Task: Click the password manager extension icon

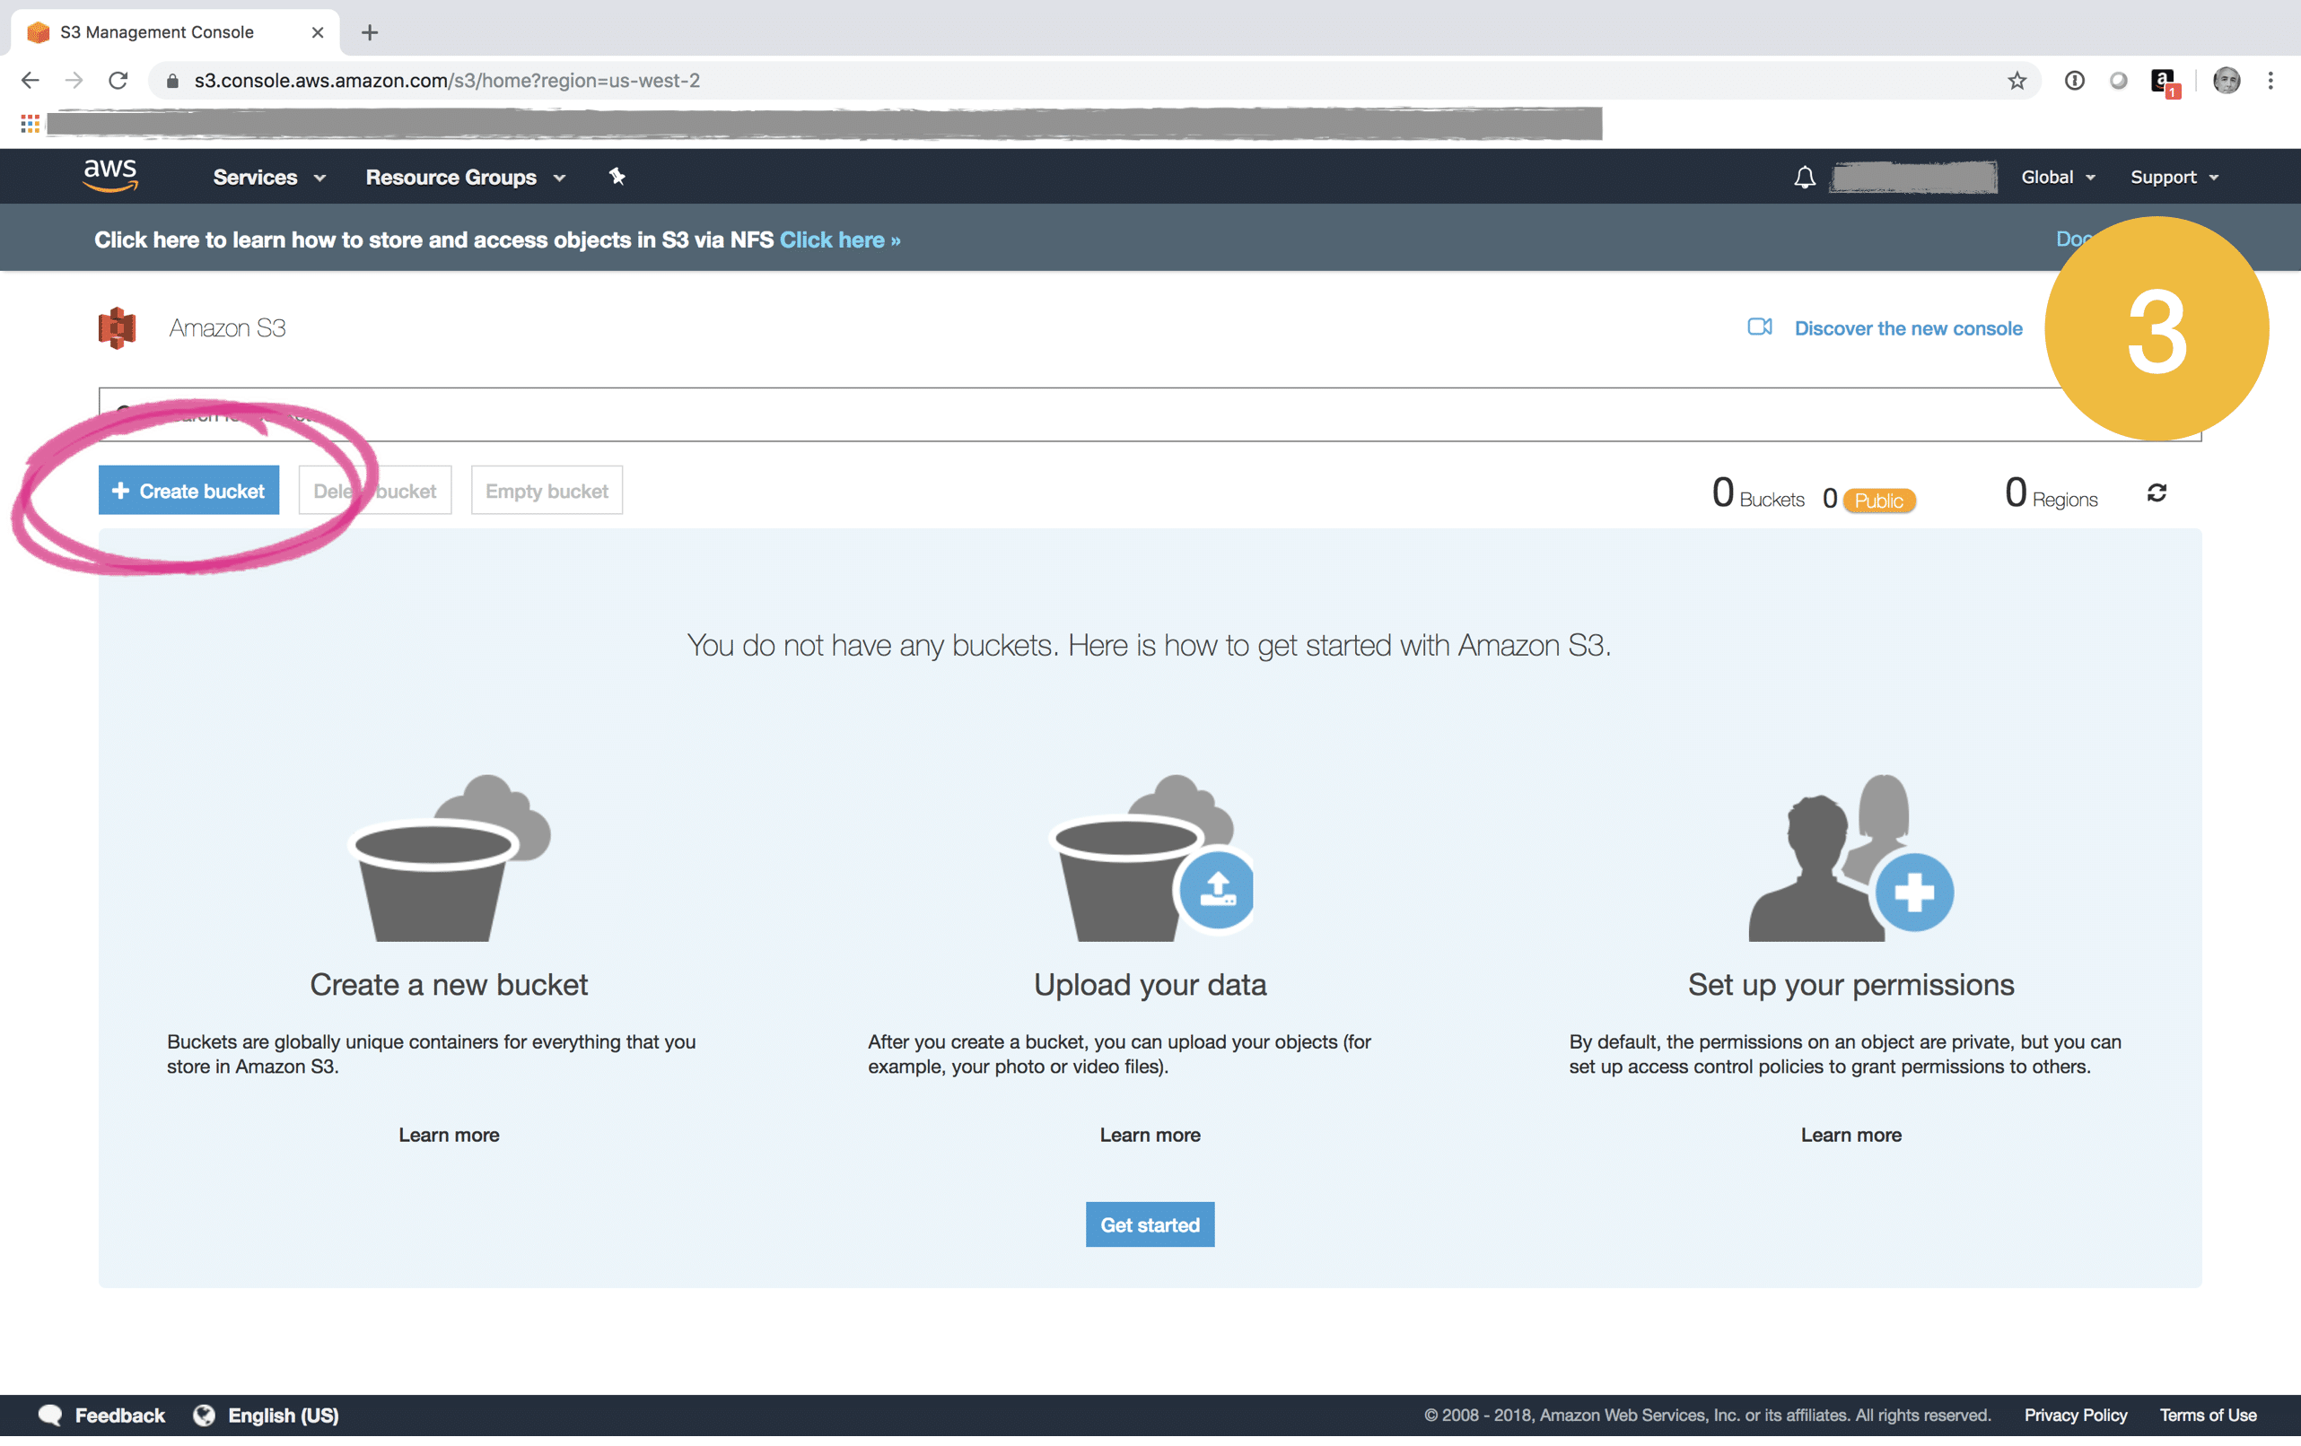Action: tap(2075, 80)
